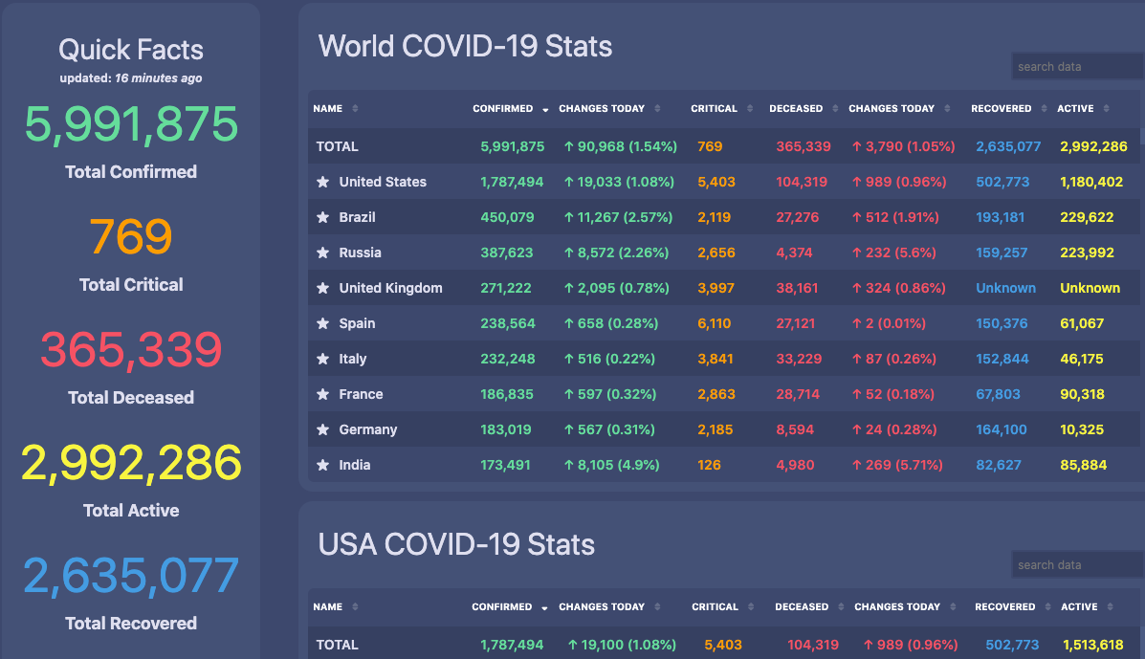Toggle the star next to Brazil
Viewport: 1145px width, 659px height.
click(322, 217)
